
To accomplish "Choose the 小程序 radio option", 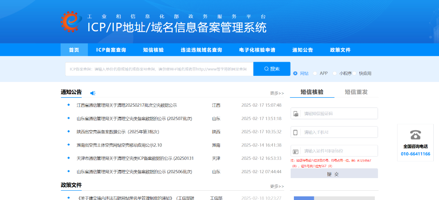I will [x=335, y=73].
